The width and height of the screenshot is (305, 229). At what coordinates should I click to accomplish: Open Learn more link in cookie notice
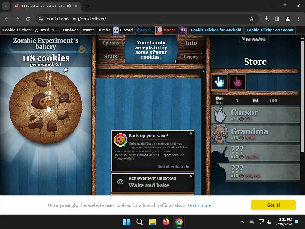click(199, 205)
